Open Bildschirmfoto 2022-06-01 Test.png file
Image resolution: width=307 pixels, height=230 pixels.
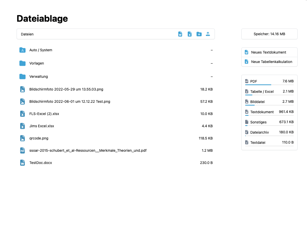click(x=70, y=101)
